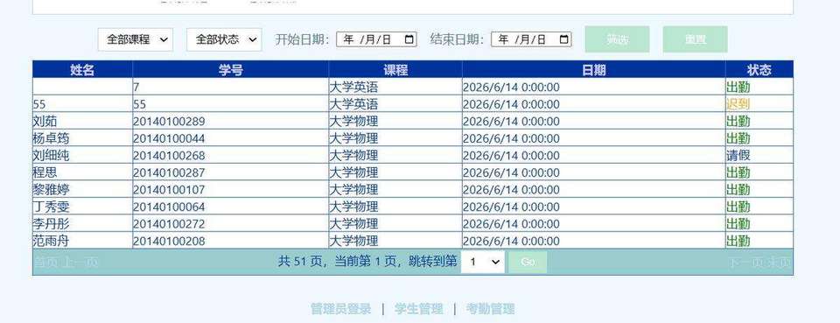This screenshot has height=323, width=840.
Task: Click the year segment of 开始日期 field
Action: [x=348, y=39]
